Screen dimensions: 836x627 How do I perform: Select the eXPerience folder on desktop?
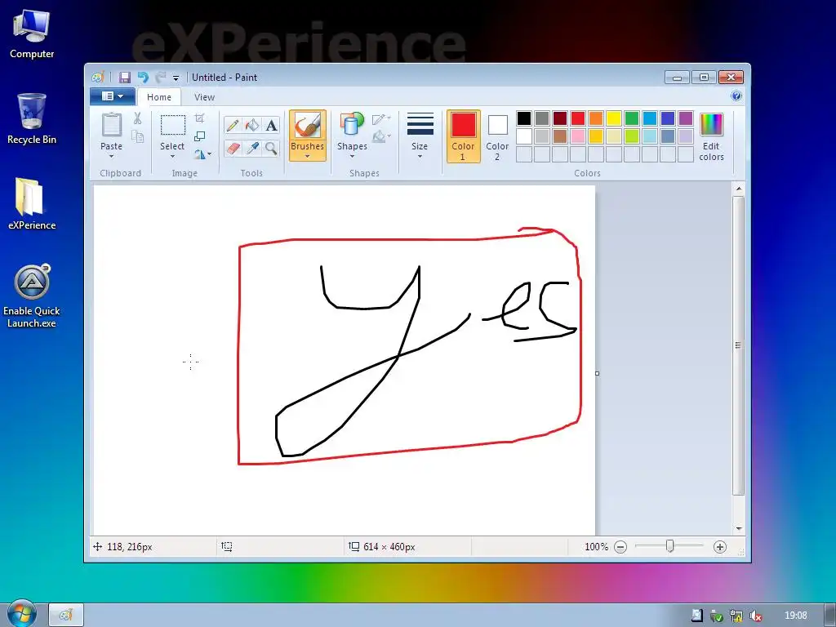tap(32, 203)
